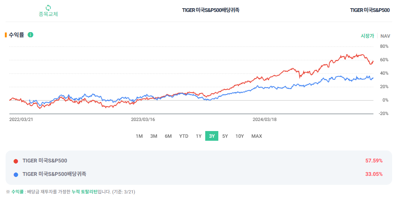Click red dot beside TIGER 미국S&P500 legend
The image size is (397, 199).
coord(16,161)
